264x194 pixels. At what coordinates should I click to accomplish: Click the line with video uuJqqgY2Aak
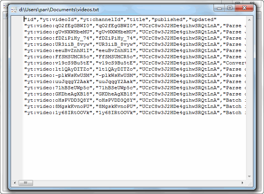(x=116, y=81)
